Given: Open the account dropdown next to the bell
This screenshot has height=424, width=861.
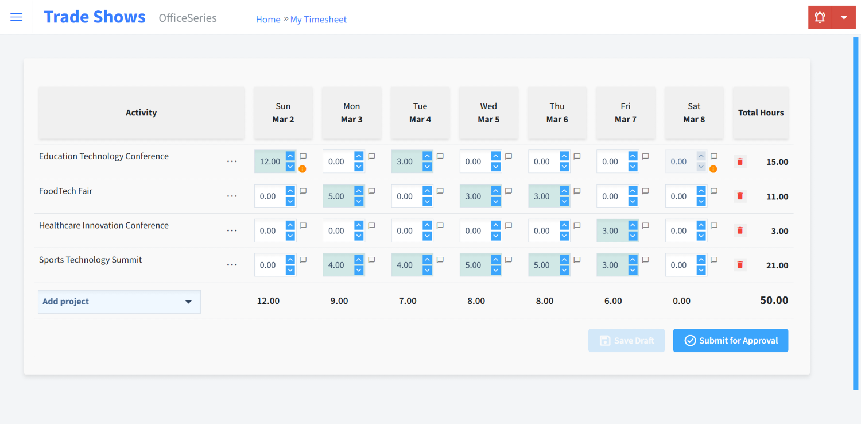Looking at the screenshot, I should coord(844,17).
